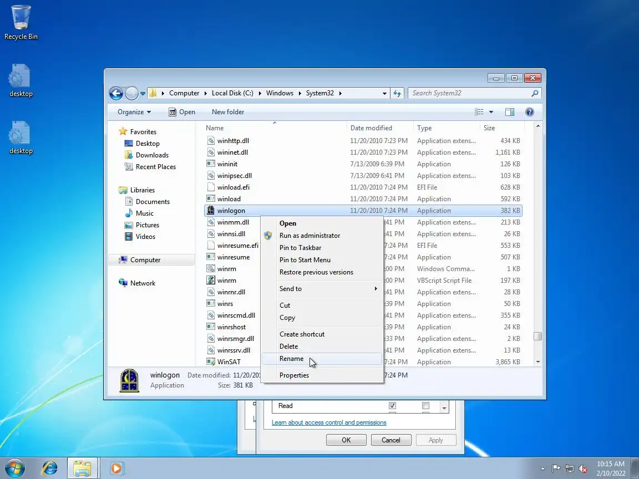Click the muted volume tray icon
This screenshot has width=639, height=479.
tap(583, 469)
